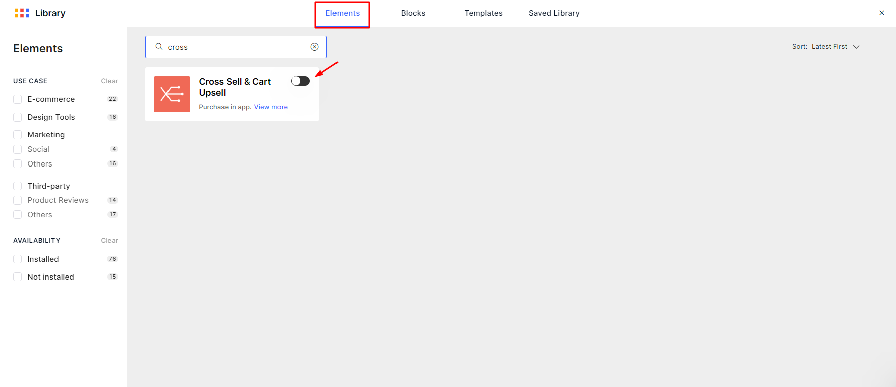896x387 pixels.
Task: Click the E-commerce count 22
Action: point(113,99)
